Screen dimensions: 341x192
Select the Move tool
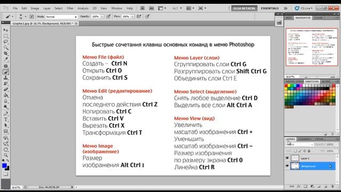pos(6,30)
